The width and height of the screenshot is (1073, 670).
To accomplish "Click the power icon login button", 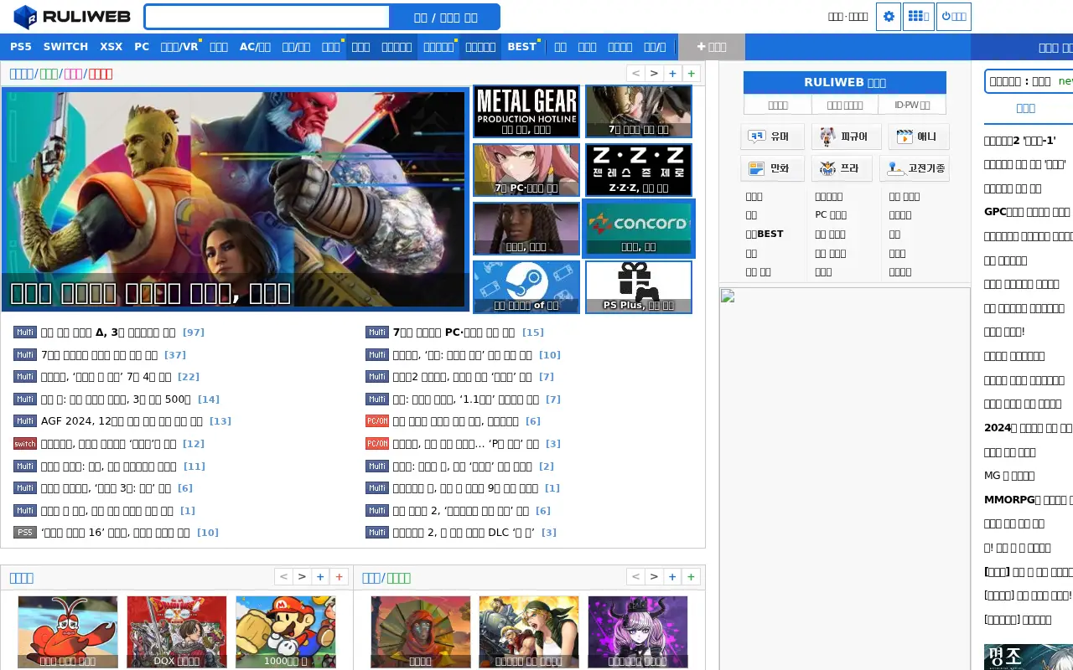I will (x=954, y=17).
